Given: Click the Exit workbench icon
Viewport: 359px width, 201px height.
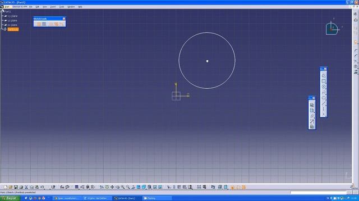Looking at the screenshot, I should click(356, 20).
